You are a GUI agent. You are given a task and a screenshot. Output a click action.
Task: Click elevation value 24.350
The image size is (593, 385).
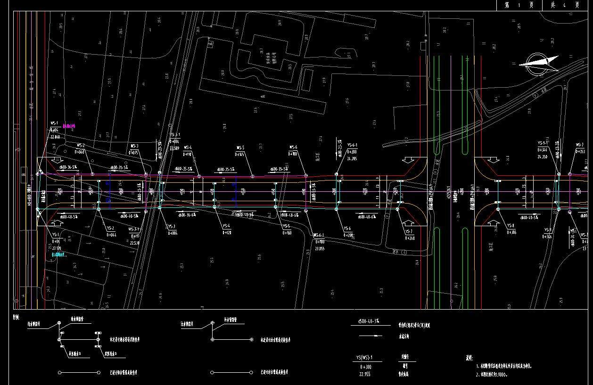[x=543, y=156]
